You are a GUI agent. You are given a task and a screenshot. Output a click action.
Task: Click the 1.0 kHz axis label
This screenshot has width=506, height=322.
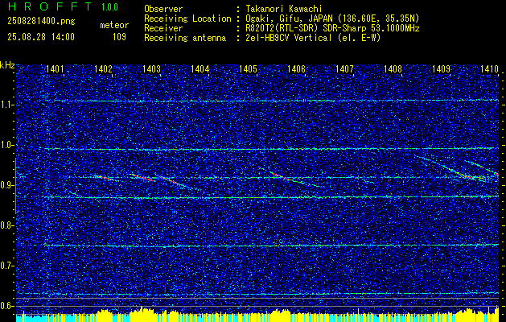[x=7, y=145]
